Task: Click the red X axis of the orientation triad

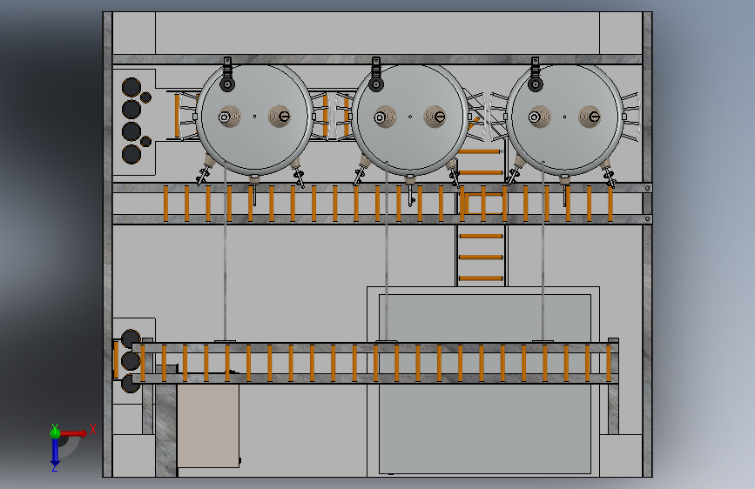Action: [x=73, y=433]
